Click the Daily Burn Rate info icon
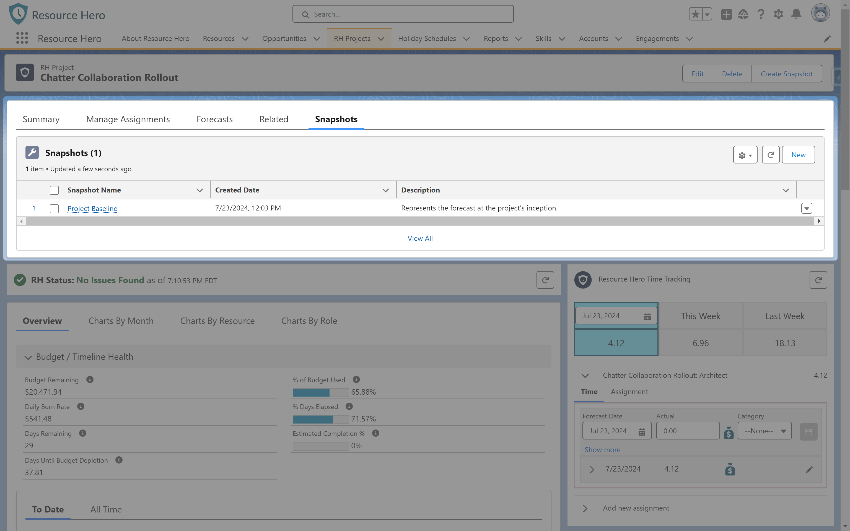The image size is (850, 531). pyautogui.click(x=81, y=406)
